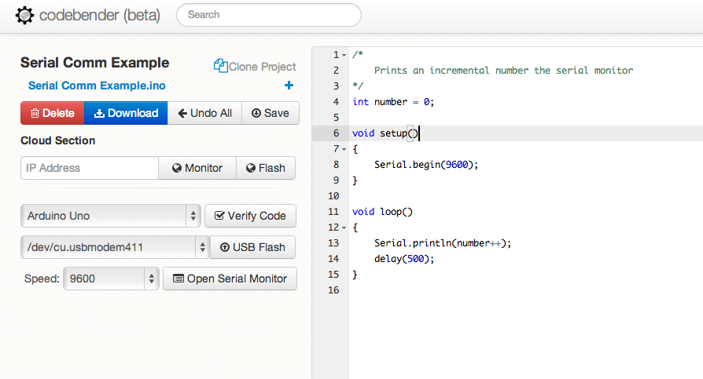Save the sketch
The width and height of the screenshot is (703, 379).
271,113
